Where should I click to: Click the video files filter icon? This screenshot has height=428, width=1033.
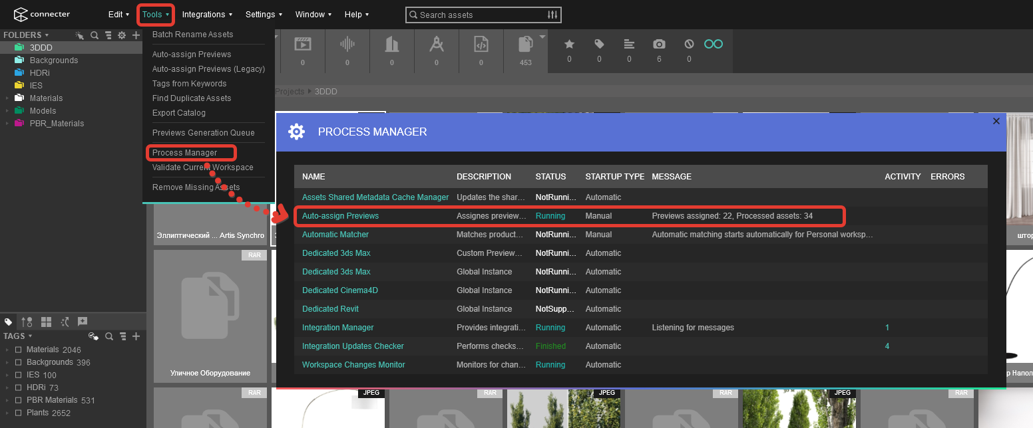[303, 45]
